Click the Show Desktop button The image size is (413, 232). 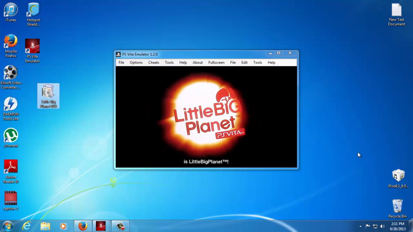coord(411,226)
